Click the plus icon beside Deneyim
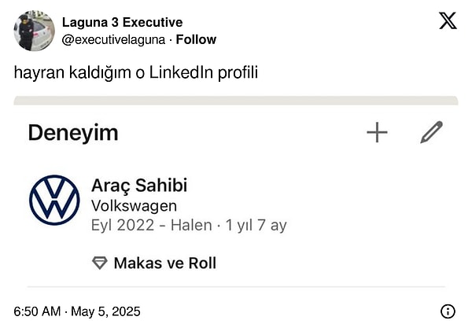472x335 pixels. pos(378,132)
